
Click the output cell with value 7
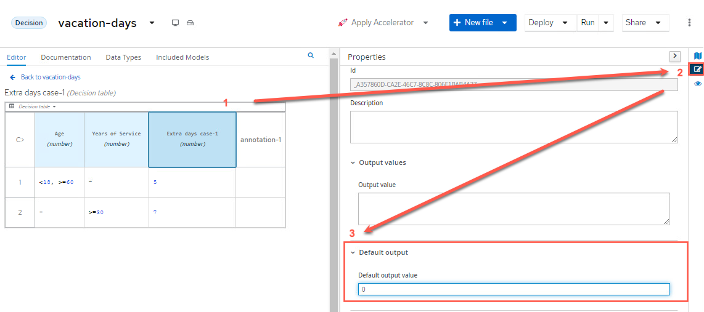[x=192, y=212]
